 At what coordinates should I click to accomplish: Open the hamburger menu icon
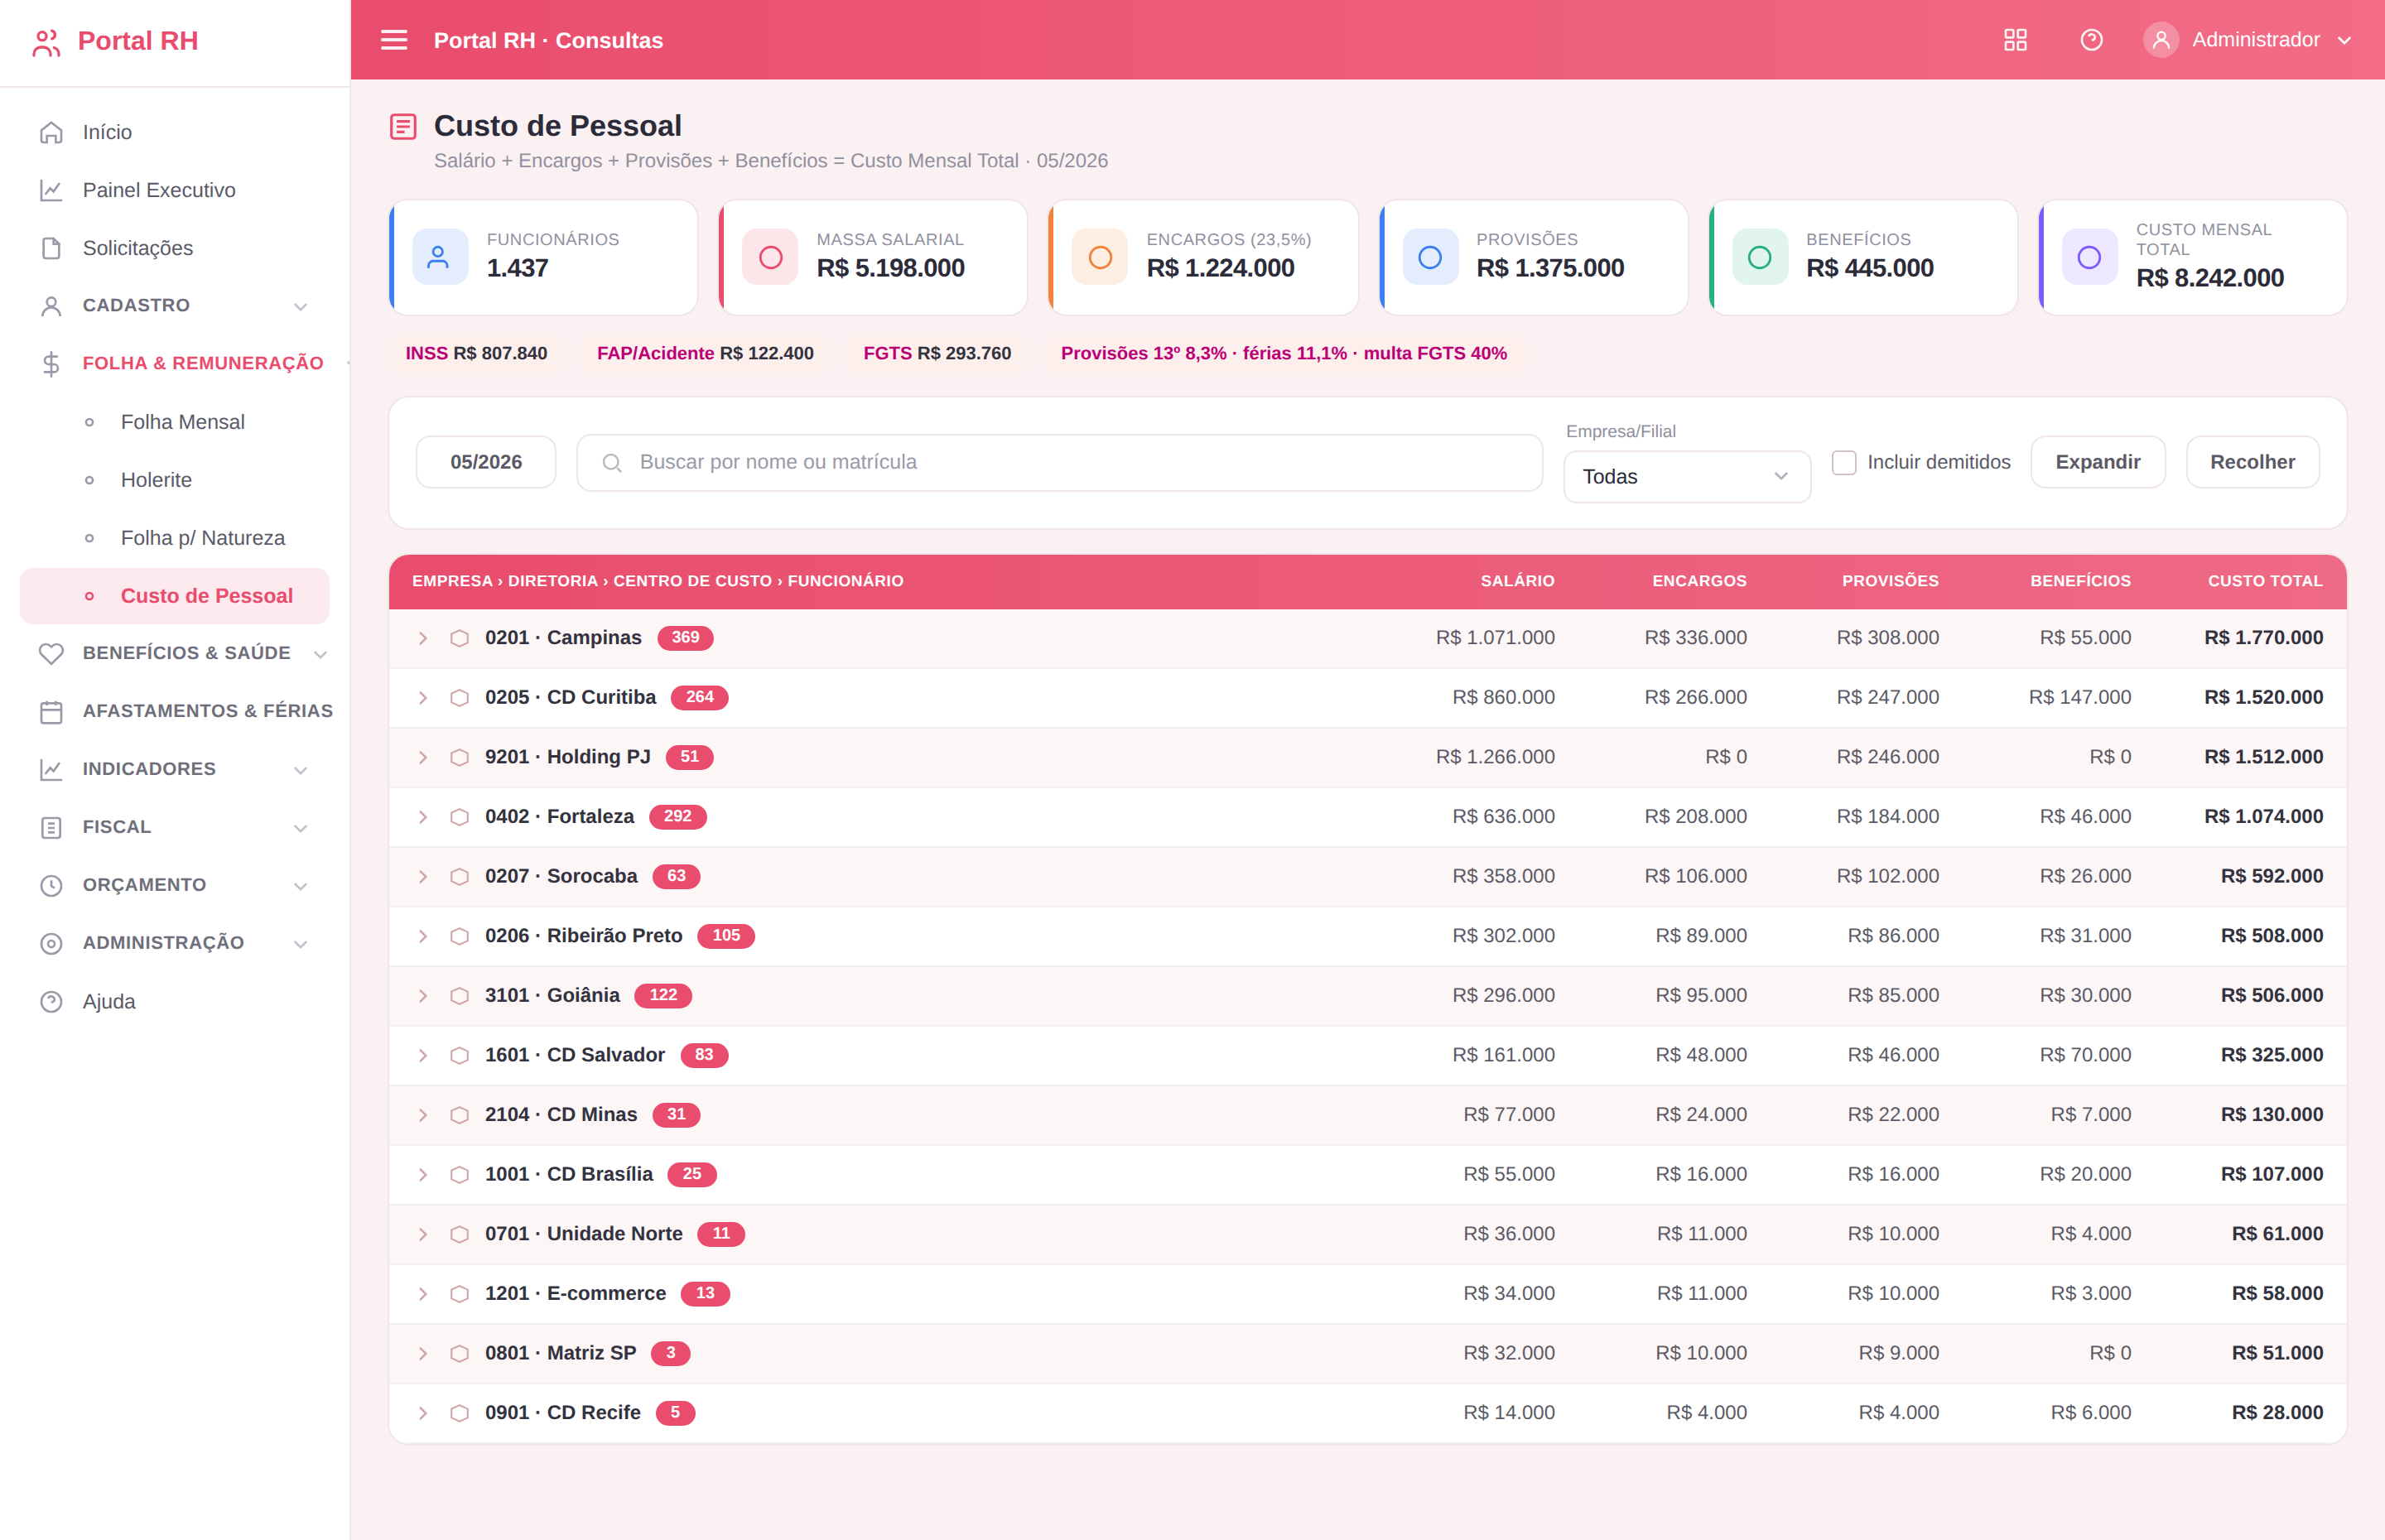point(394,40)
